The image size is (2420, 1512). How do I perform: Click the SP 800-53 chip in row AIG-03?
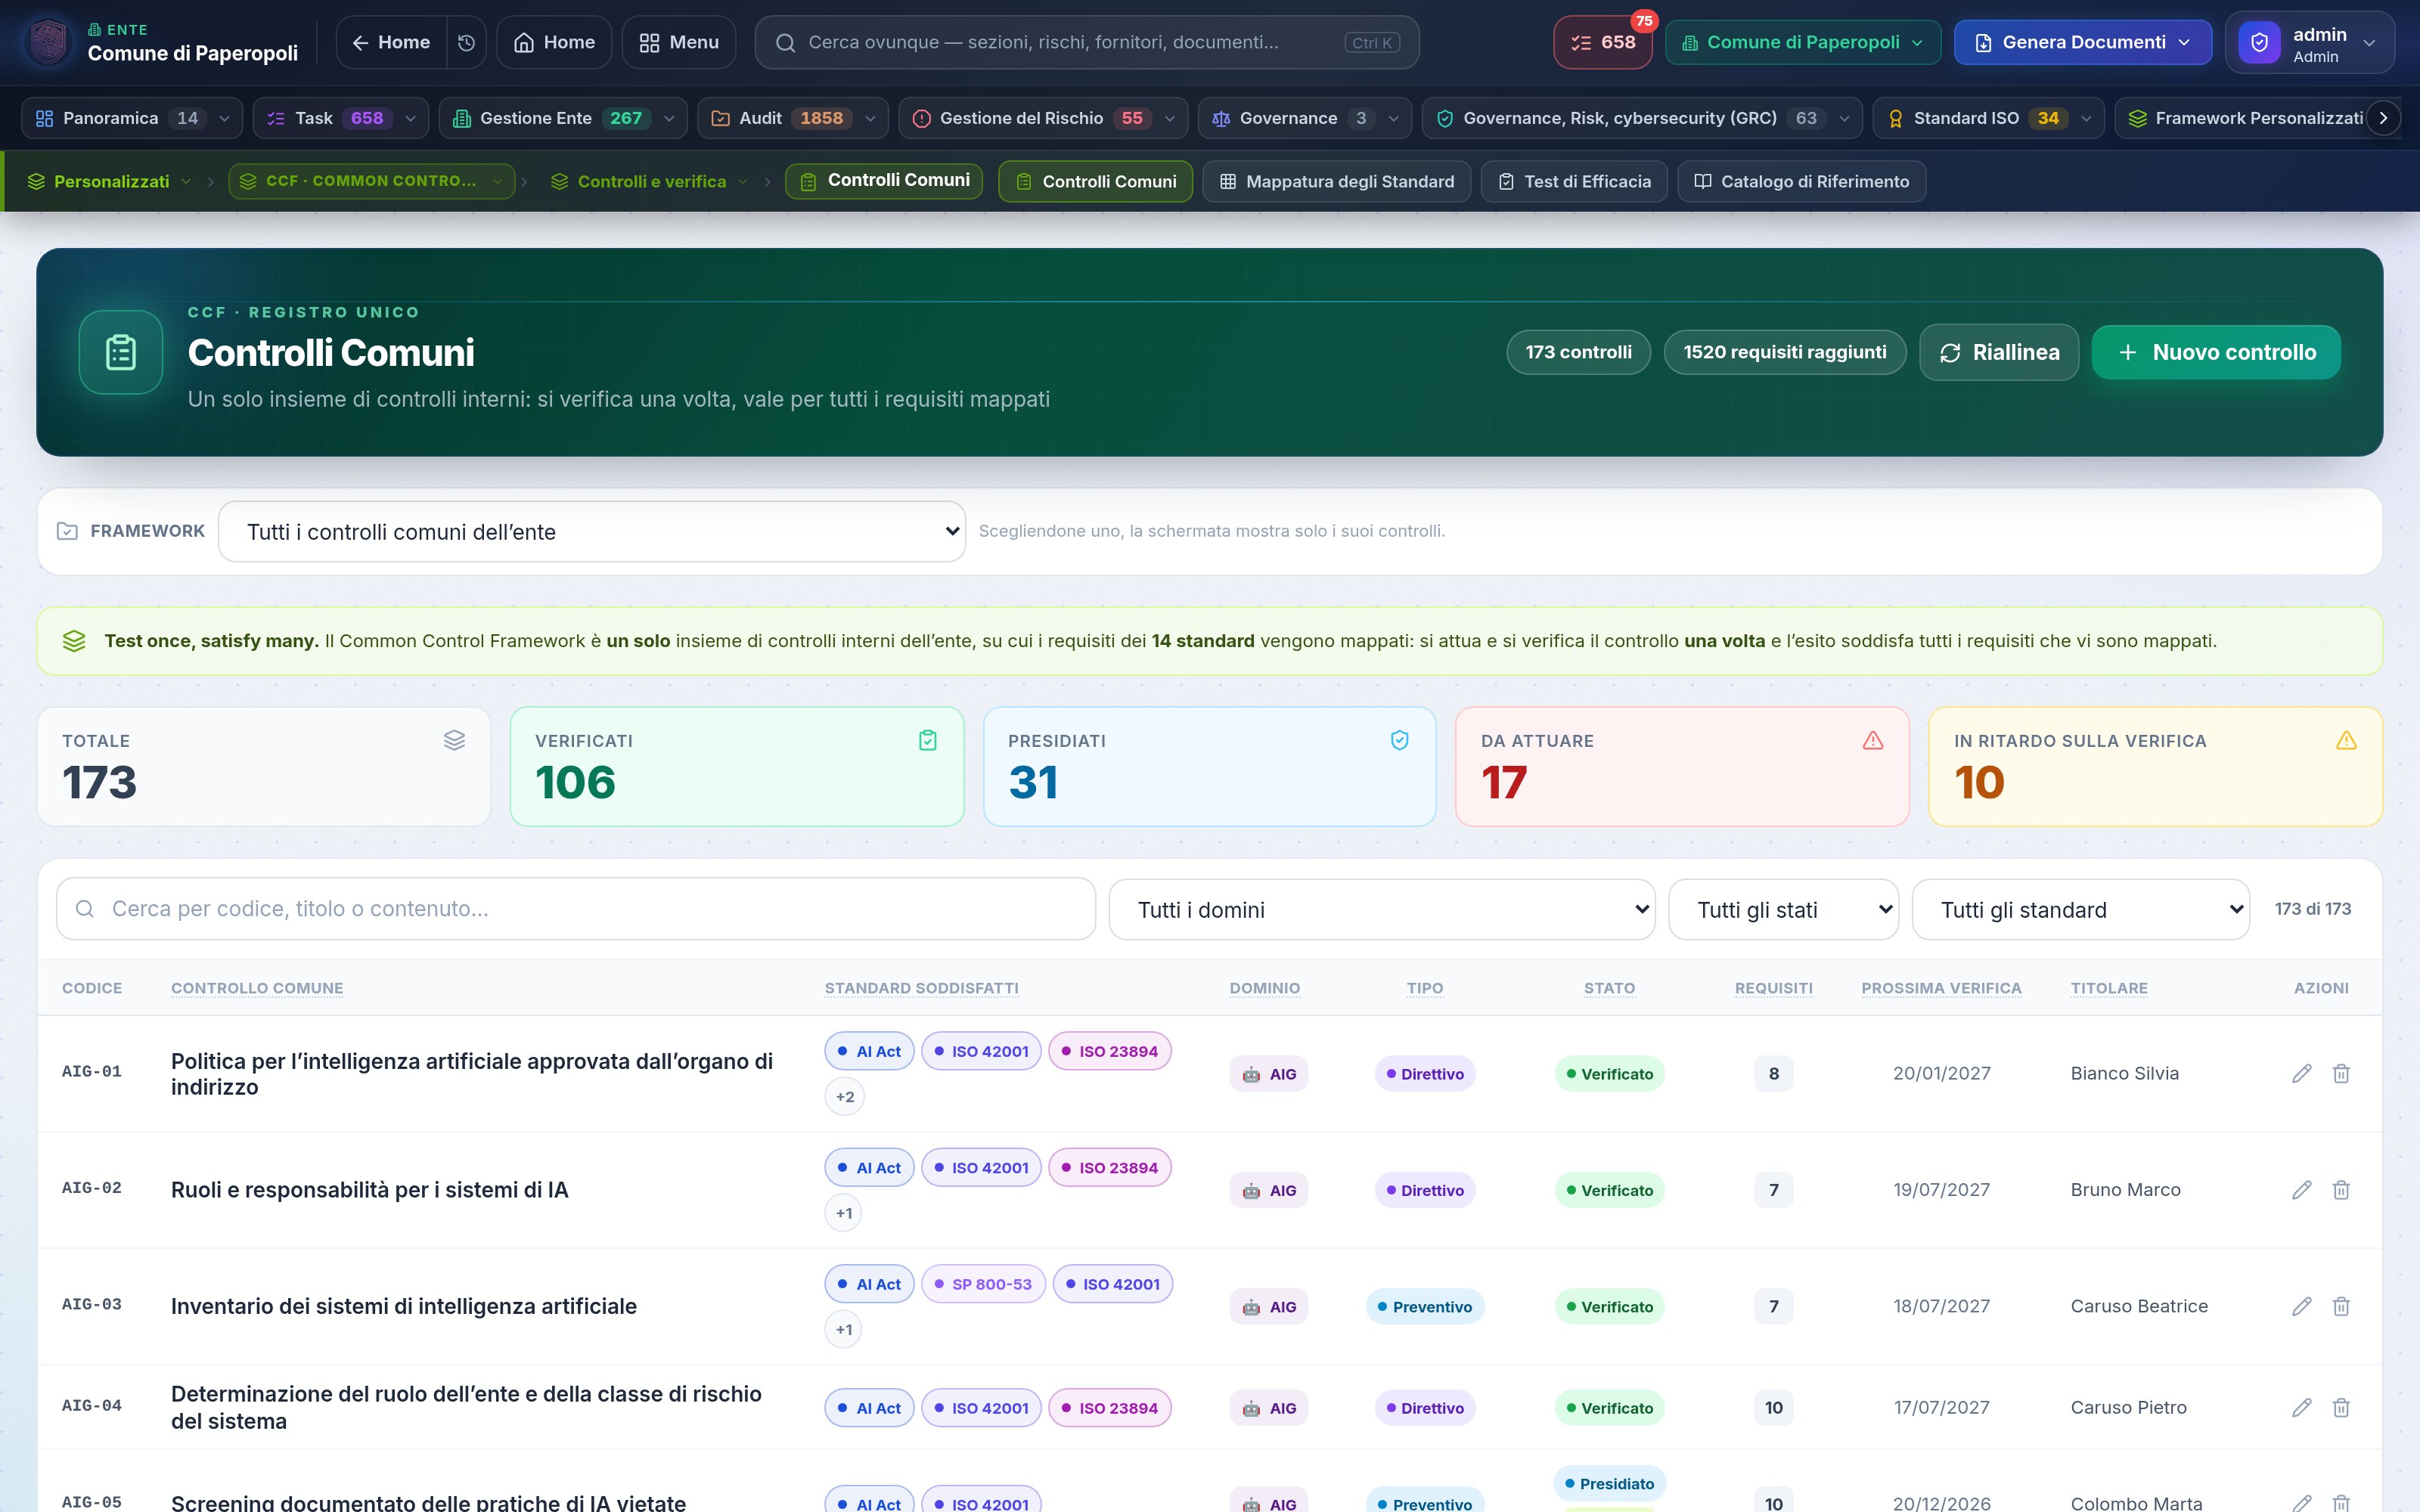pos(983,1284)
